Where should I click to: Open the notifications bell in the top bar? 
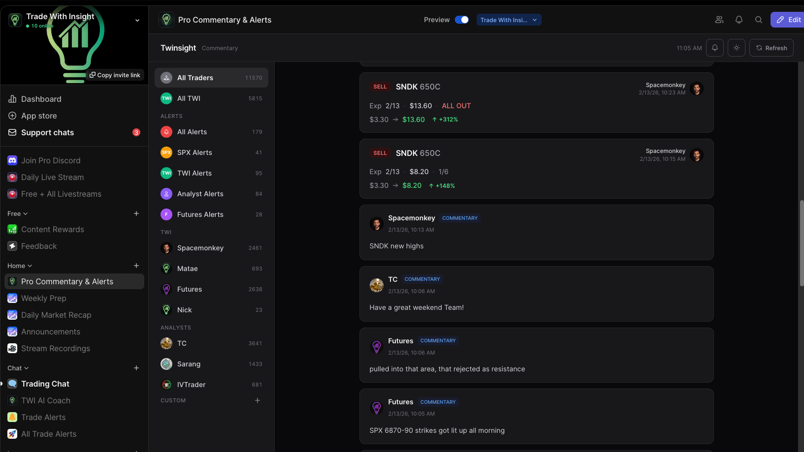[x=739, y=20]
